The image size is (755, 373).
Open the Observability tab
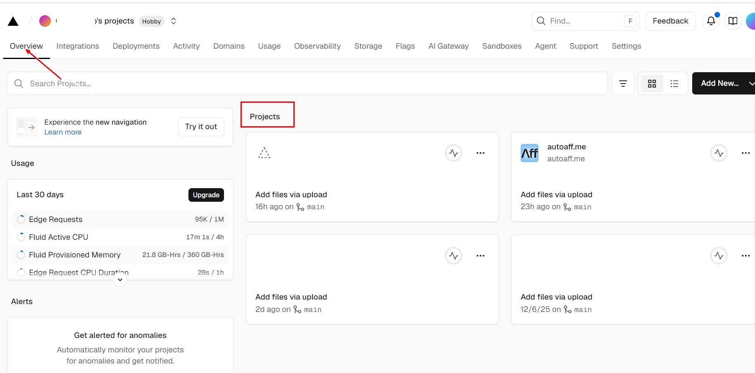click(x=317, y=46)
